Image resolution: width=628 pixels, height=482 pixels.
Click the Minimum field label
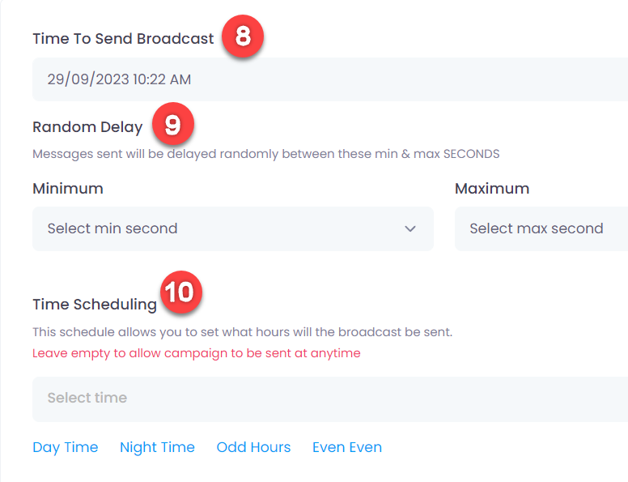68,189
